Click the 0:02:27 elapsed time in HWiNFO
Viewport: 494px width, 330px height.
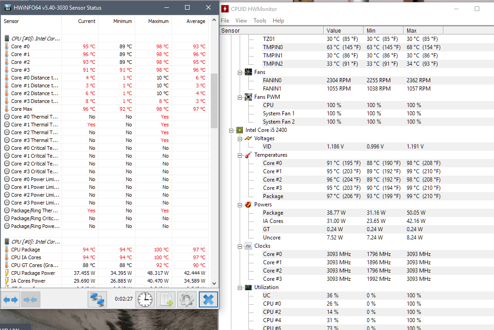click(x=123, y=299)
